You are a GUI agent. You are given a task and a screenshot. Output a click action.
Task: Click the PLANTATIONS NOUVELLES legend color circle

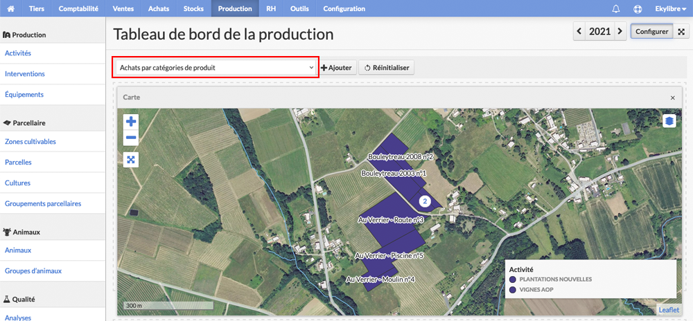click(x=513, y=279)
